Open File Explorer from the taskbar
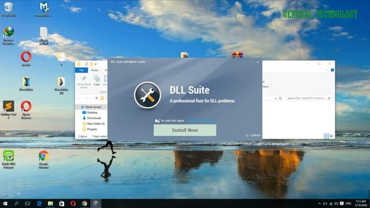The width and height of the screenshot is (370, 208). (50, 203)
